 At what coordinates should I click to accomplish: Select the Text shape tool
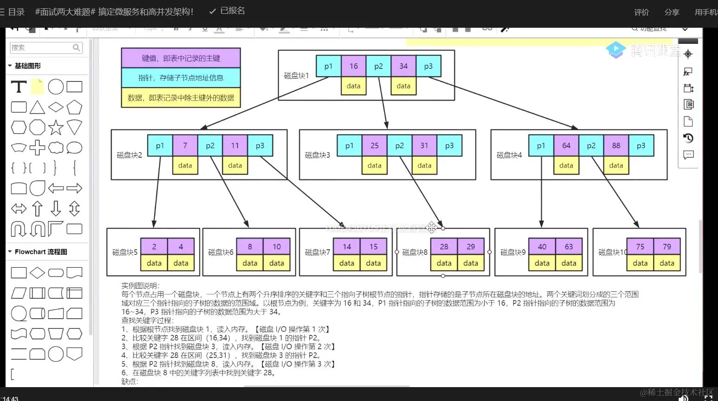pos(19,87)
